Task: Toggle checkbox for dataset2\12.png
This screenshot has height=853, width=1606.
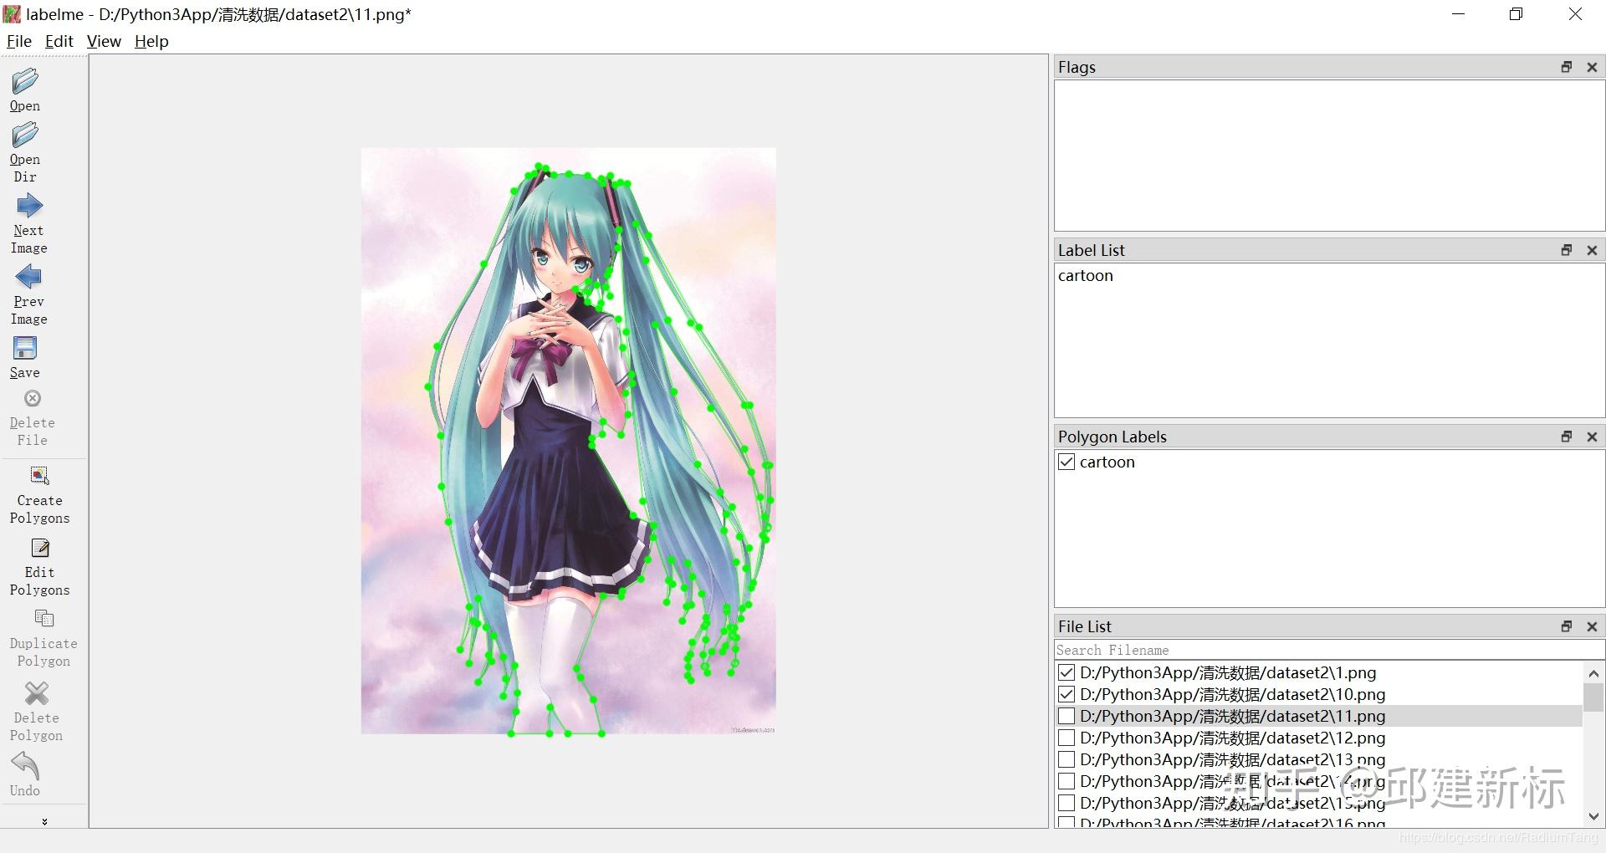Action: coord(1066,738)
